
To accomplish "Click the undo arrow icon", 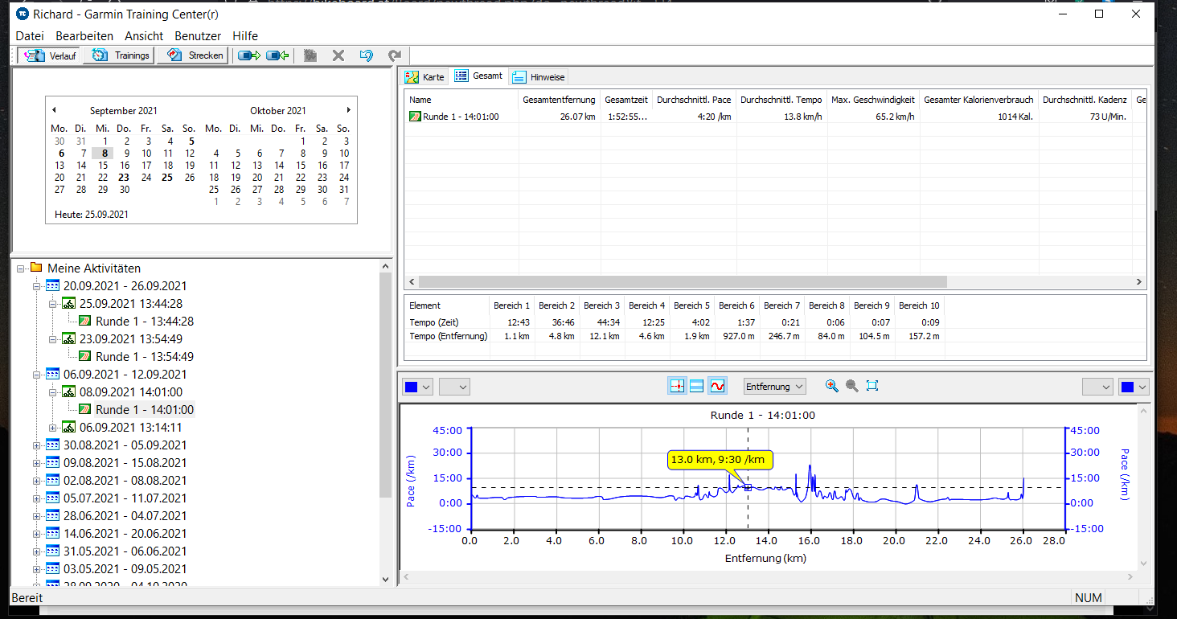I will [x=367, y=55].
